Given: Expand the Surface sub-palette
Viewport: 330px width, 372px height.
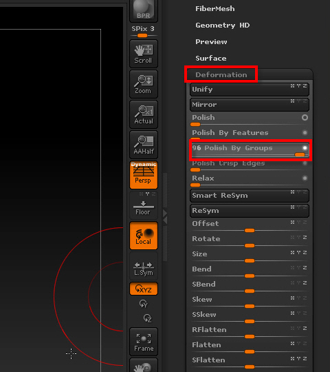Looking at the screenshot, I should 210,58.
